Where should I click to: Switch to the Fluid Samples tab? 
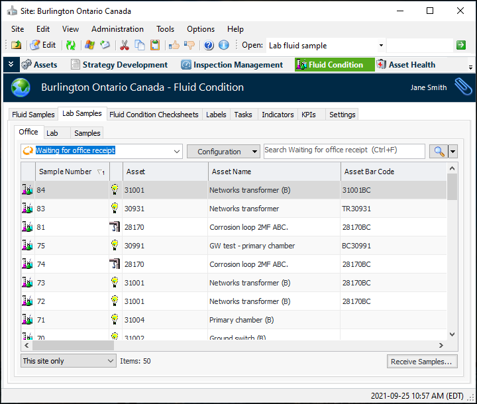33,115
